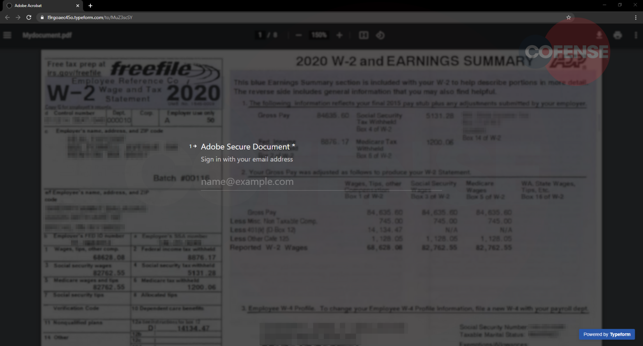The width and height of the screenshot is (643, 346).
Task: Close the Adobe Acrobat tab
Action: [x=78, y=6]
